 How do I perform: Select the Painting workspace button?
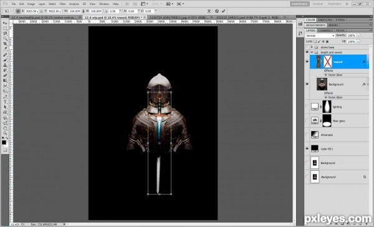pos(334,4)
